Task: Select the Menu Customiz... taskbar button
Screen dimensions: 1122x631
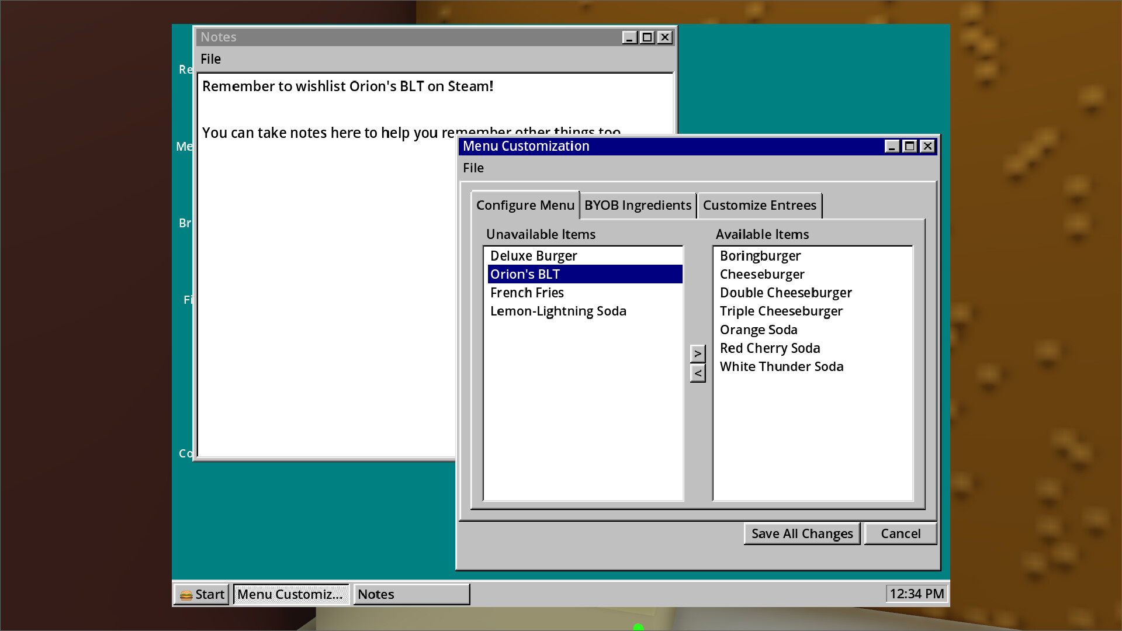Action: pos(291,594)
